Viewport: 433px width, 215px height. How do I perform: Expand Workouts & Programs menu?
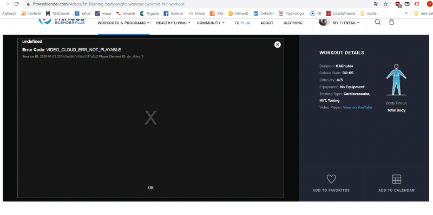123,23
